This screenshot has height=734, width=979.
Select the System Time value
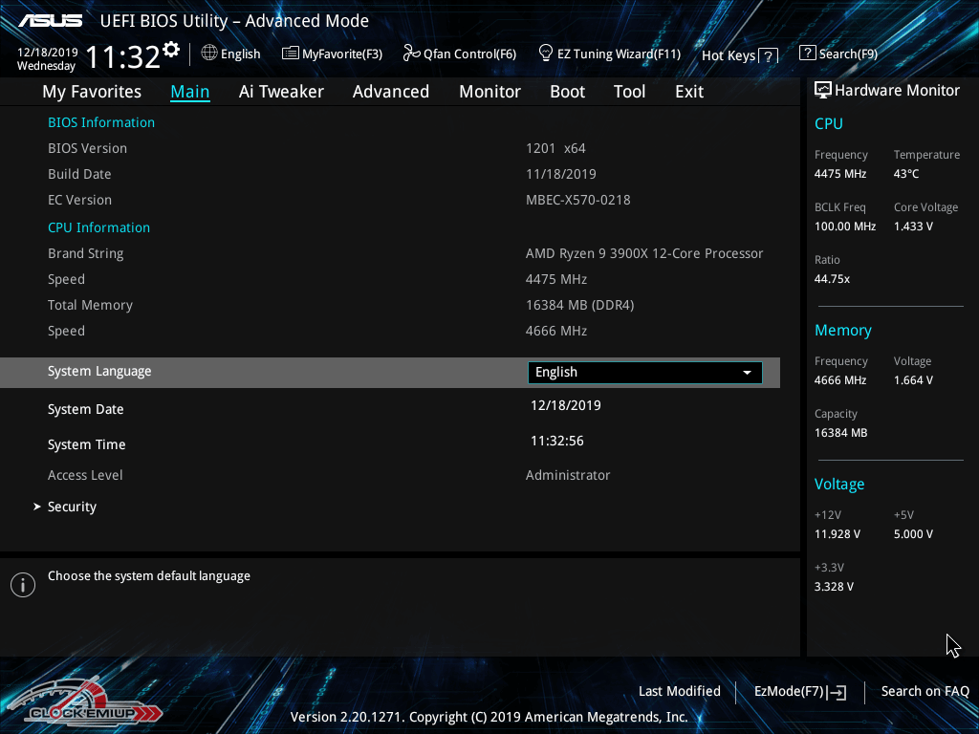point(557,441)
